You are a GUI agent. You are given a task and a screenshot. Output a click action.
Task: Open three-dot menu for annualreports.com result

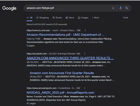[85, 88]
